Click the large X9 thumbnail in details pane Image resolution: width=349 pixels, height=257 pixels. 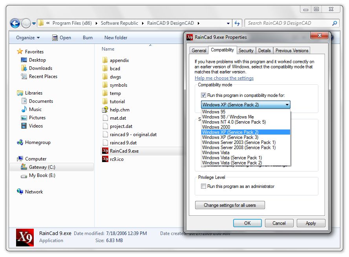coord(25,237)
